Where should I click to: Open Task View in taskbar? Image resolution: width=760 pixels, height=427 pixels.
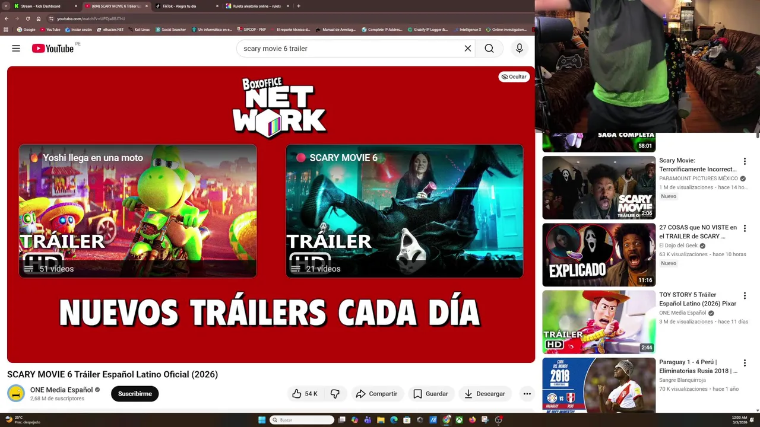(x=341, y=420)
